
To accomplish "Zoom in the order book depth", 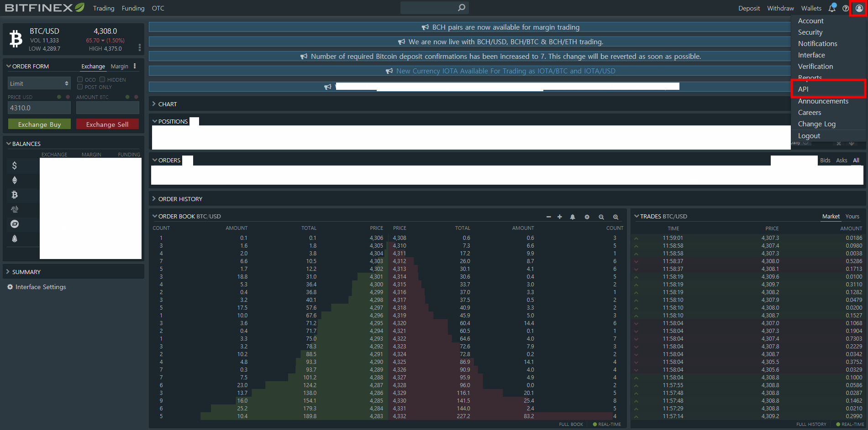I will click(x=615, y=217).
